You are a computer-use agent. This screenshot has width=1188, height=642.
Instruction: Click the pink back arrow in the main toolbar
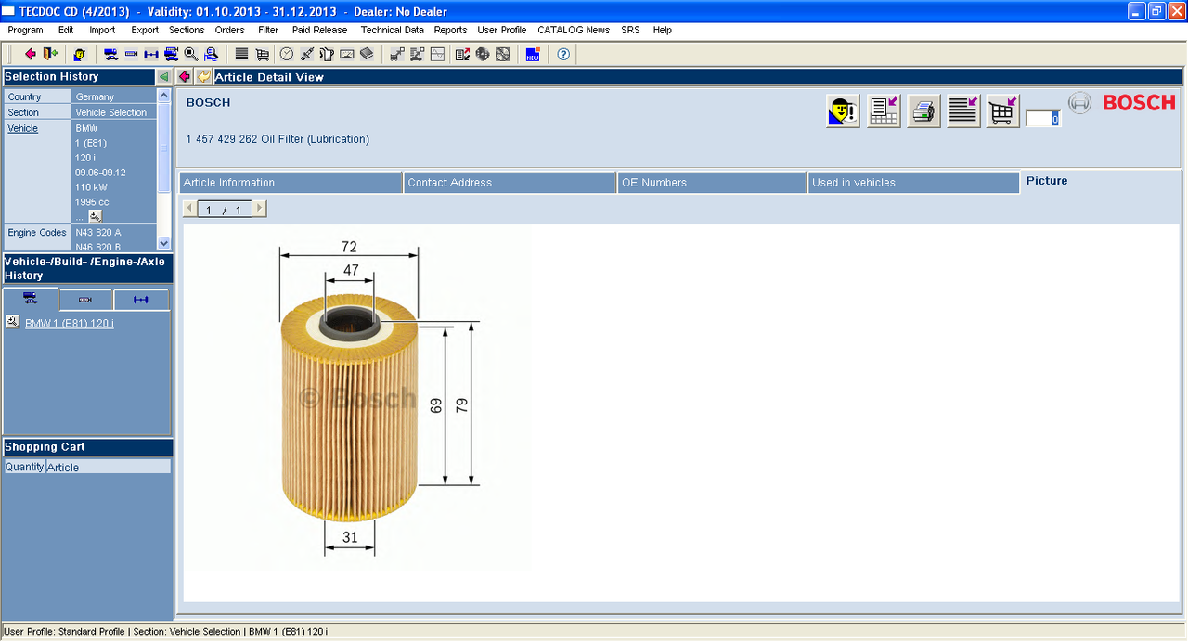pyautogui.click(x=31, y=54)
